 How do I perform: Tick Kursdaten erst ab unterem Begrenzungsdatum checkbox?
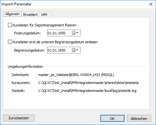tap(10, 42)
